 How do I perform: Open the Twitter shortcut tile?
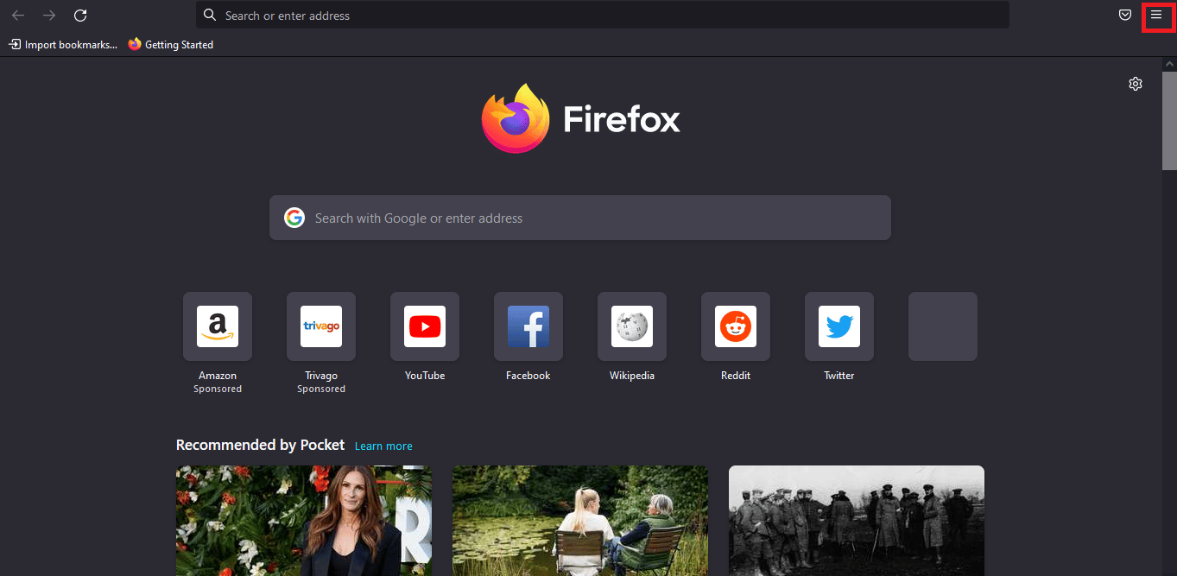(x=839, y=326)
